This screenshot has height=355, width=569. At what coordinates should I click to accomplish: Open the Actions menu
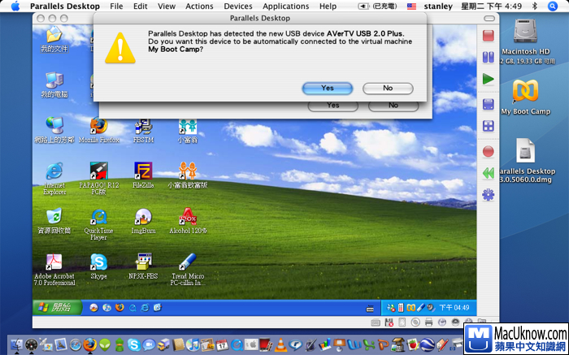click(199, 6)
